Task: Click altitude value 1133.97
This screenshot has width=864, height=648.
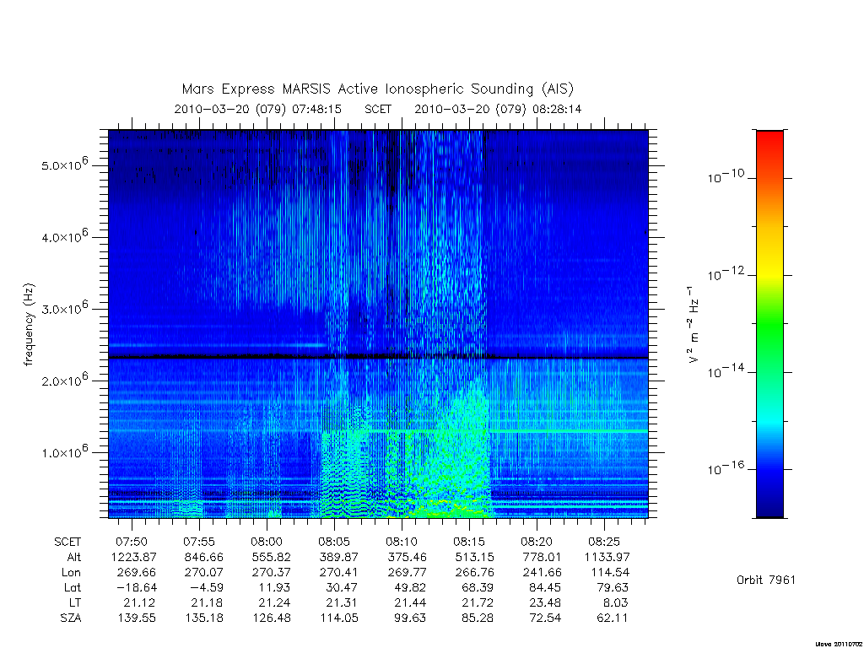Action: coord(607,557)
